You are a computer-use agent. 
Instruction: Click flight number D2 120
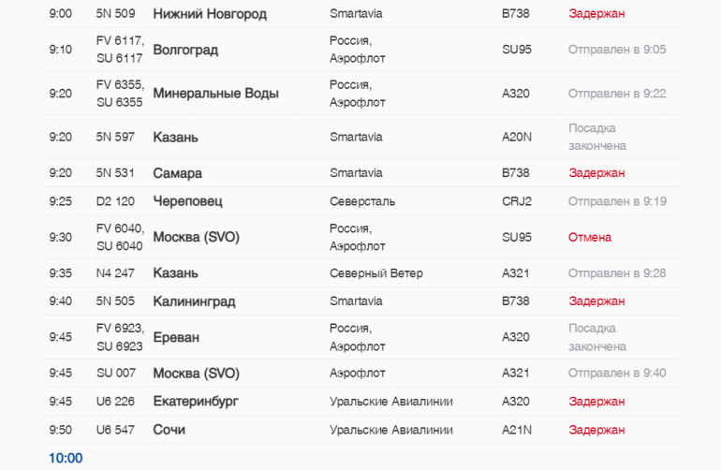[116, 201]
